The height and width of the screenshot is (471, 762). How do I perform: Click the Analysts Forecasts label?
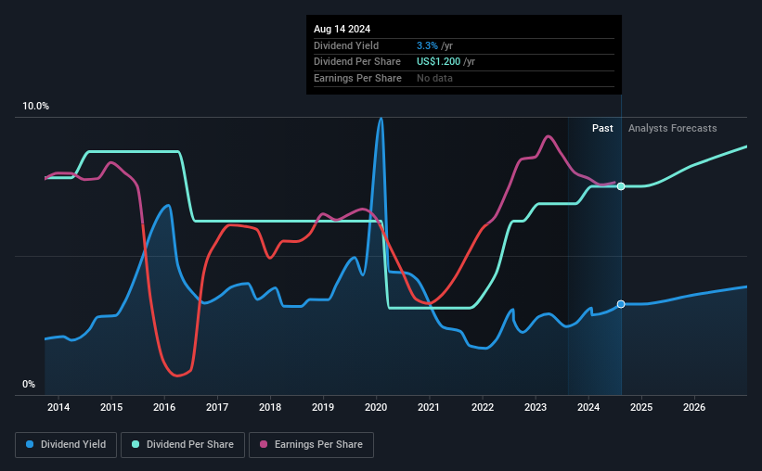click(x=673, y=128)
